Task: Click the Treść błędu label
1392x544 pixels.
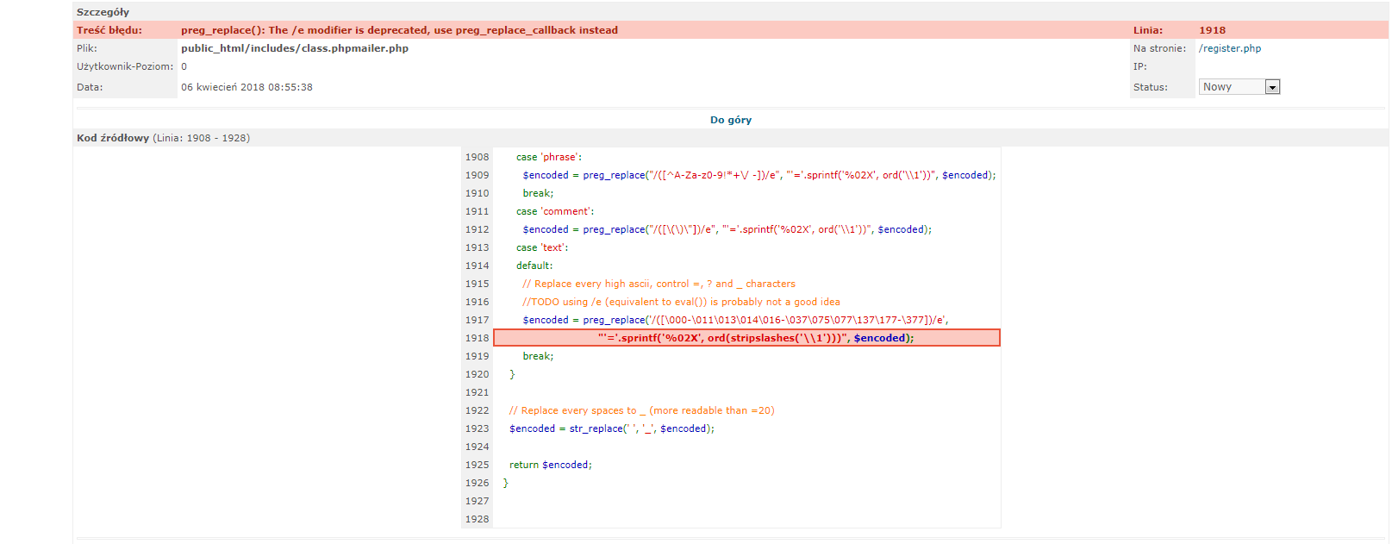Action: coord(109,30)
